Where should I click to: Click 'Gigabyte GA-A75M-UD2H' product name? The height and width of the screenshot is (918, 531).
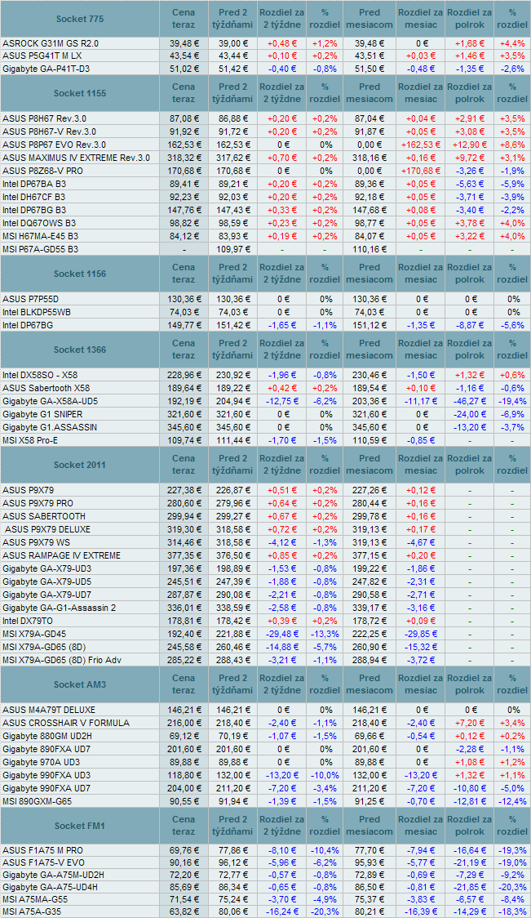(53, 875)
